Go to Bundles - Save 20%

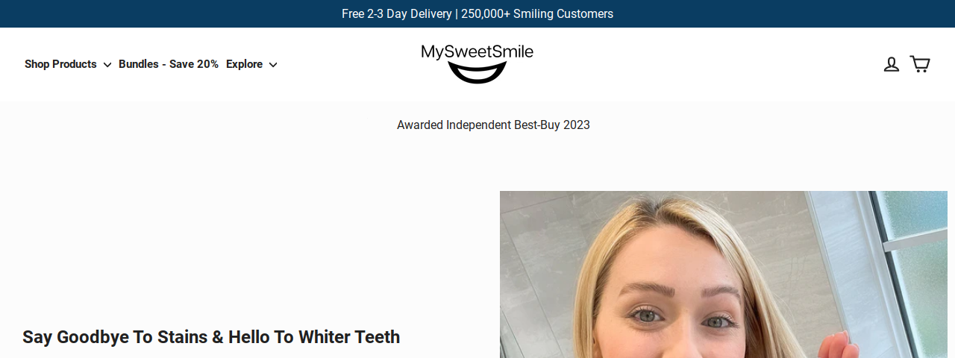[x=169, y=64]
